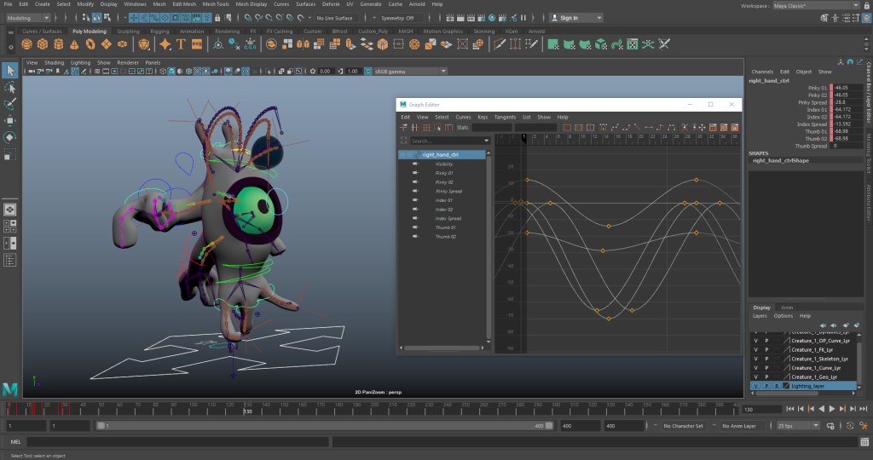The height and width of the screenshot is (460, 873).
Task: Create a polygon cone from shelf
Action: tap(74, 44)
